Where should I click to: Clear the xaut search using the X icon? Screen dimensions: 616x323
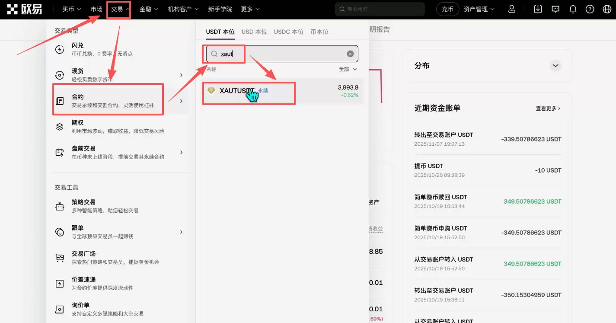point(350,53)
